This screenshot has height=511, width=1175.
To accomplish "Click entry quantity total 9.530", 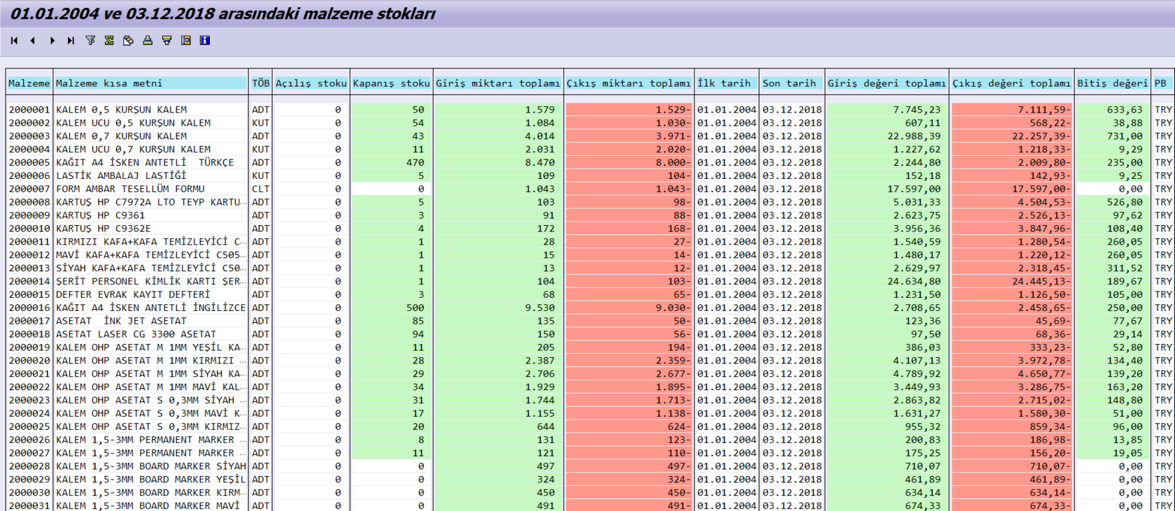I will (x=540, y=308).
